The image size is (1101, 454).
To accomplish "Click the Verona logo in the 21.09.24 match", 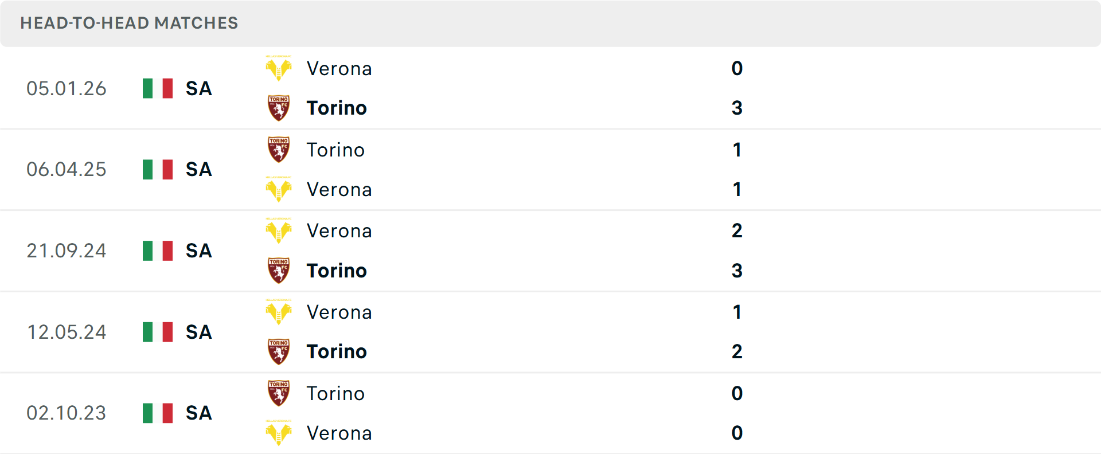I will coord(279,231).
